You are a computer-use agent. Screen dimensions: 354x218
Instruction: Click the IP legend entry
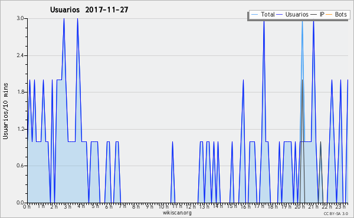click(x=317, y=14)
